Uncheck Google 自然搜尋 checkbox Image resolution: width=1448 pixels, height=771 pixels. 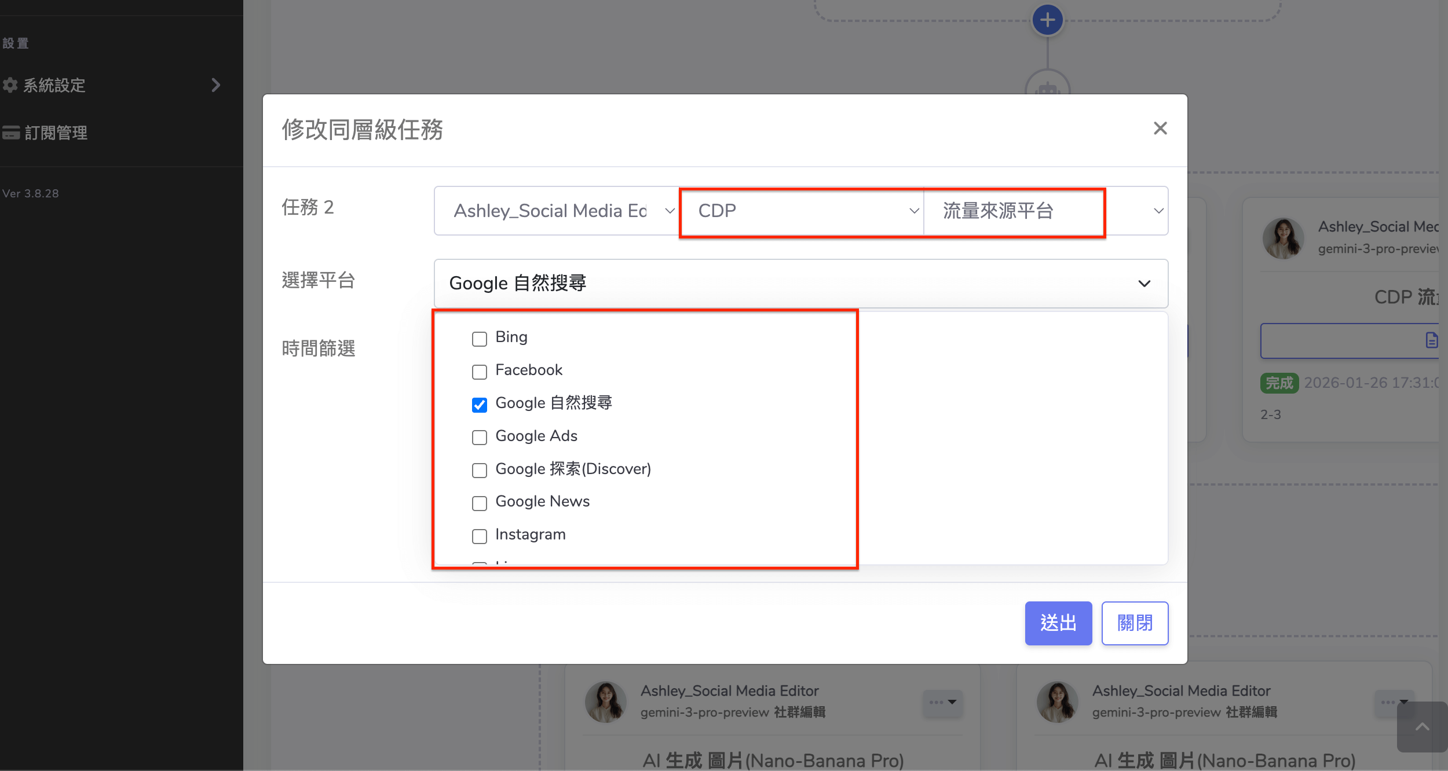tap(480, 405)
